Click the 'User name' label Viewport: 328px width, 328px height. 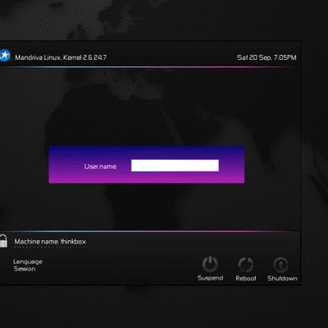tap(100, 166)
